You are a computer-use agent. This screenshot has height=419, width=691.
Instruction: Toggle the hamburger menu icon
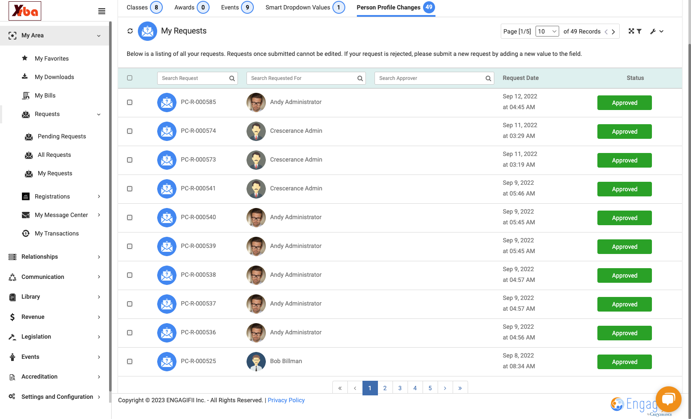(x=102, y=11)
